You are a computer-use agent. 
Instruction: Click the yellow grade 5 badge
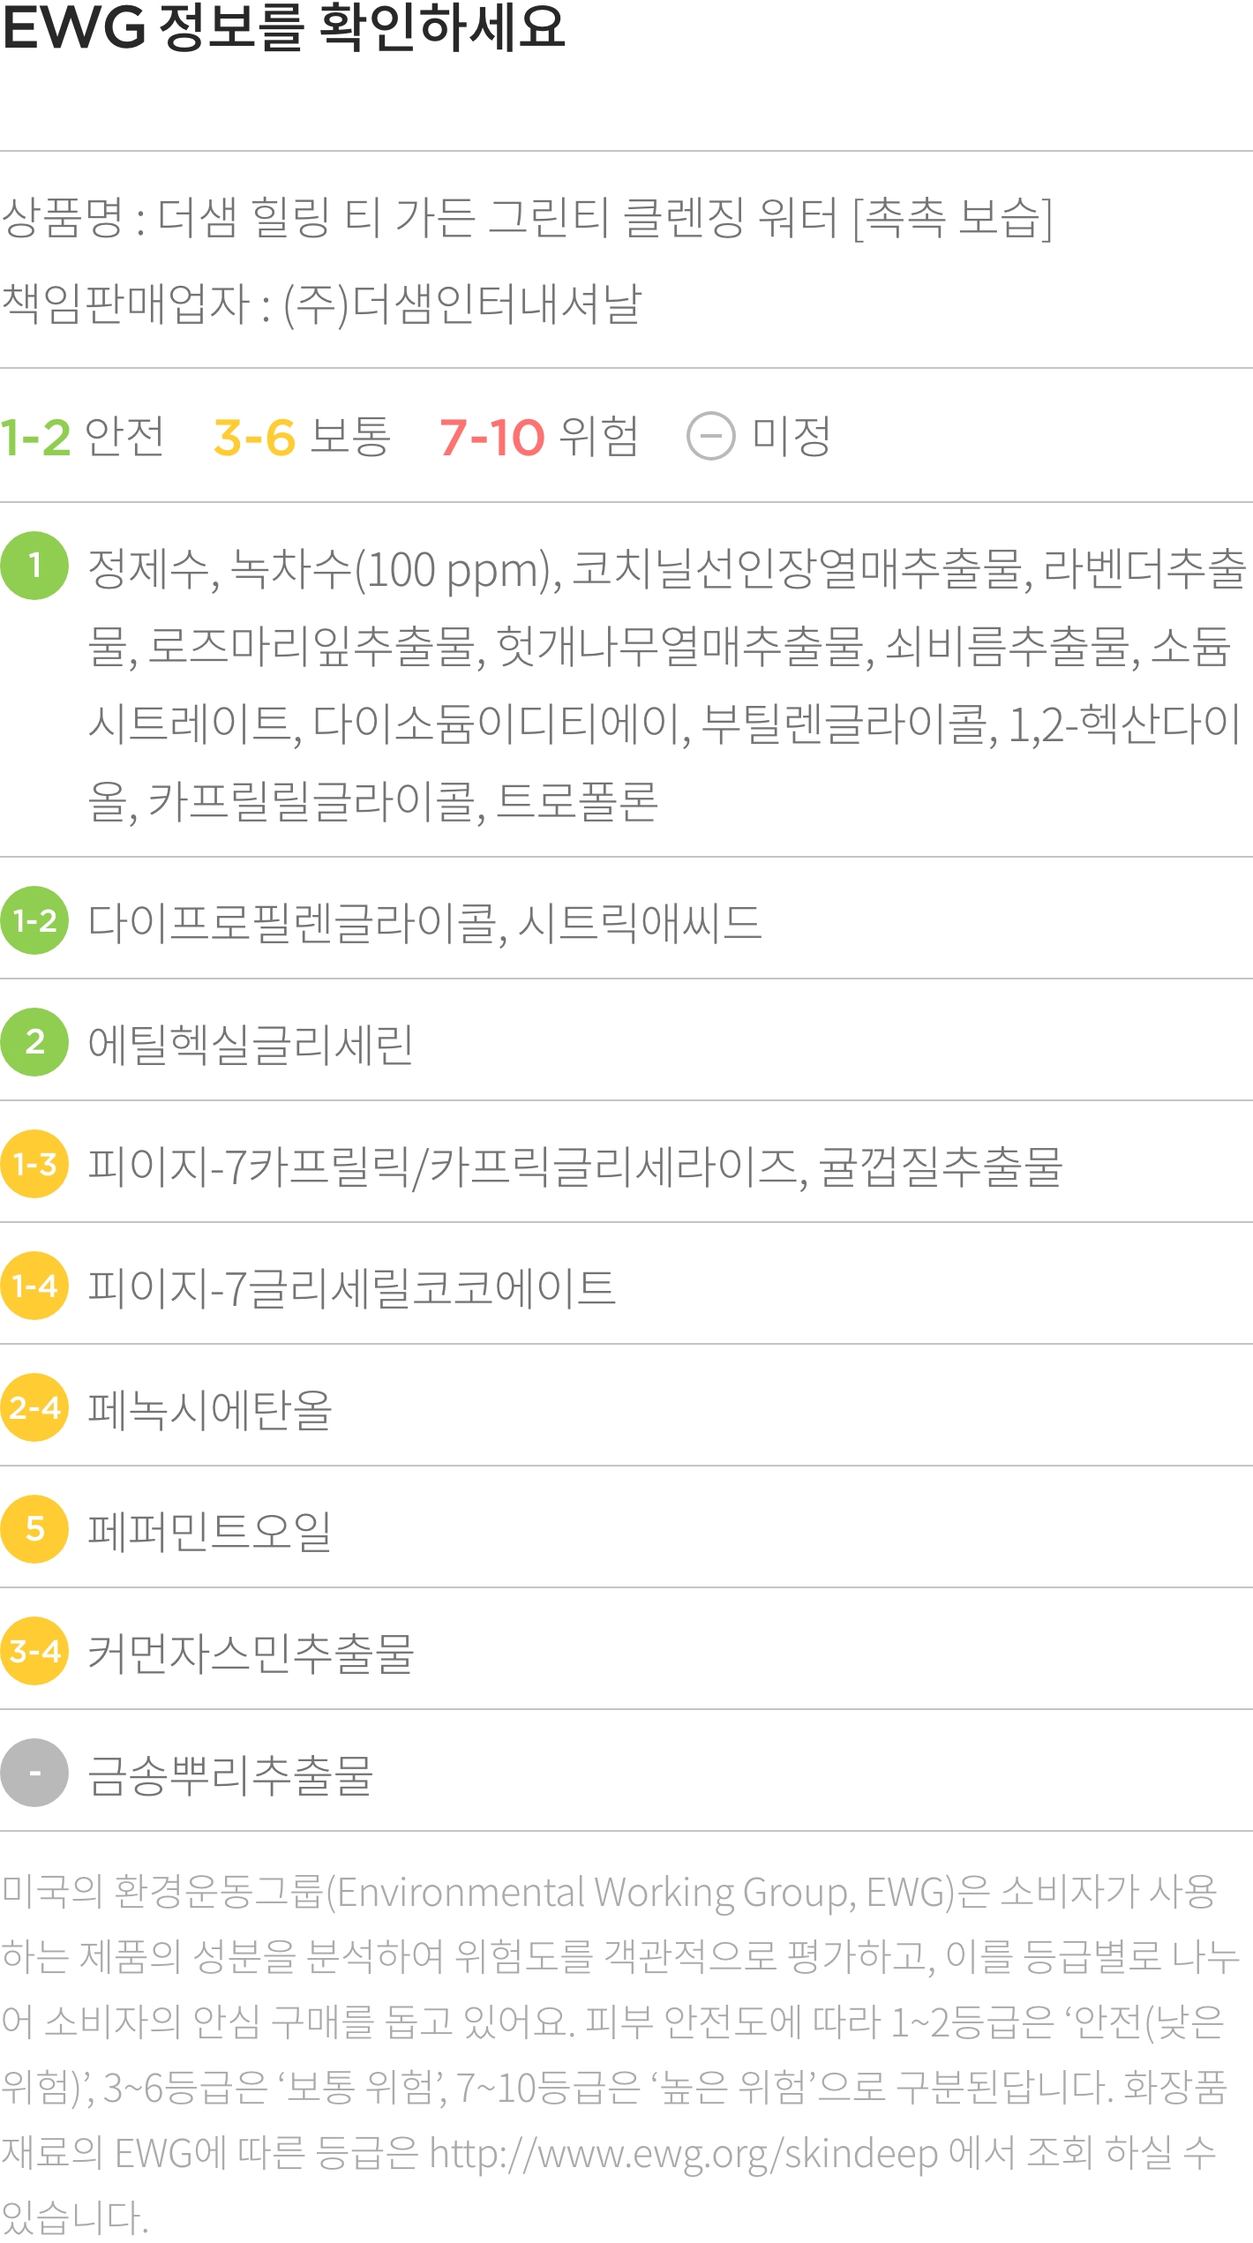(x=34, y=1529)
